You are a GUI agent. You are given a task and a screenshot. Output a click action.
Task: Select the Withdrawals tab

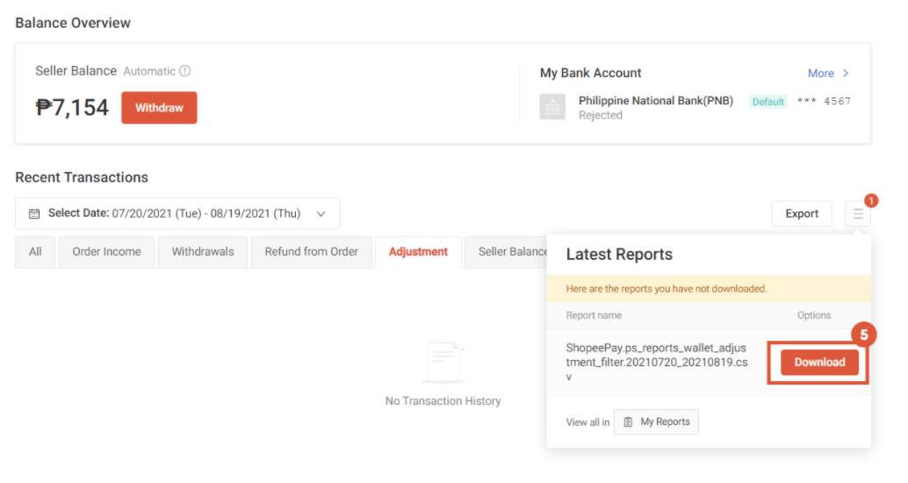pos(203,252)
